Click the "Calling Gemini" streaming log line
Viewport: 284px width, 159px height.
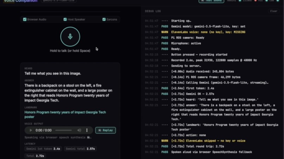pyautogui.click(x=220, y=83)
